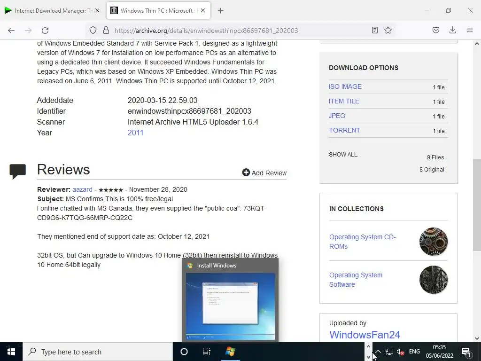
Task: Open tracking protection shield icon
Action: (93, 30)
